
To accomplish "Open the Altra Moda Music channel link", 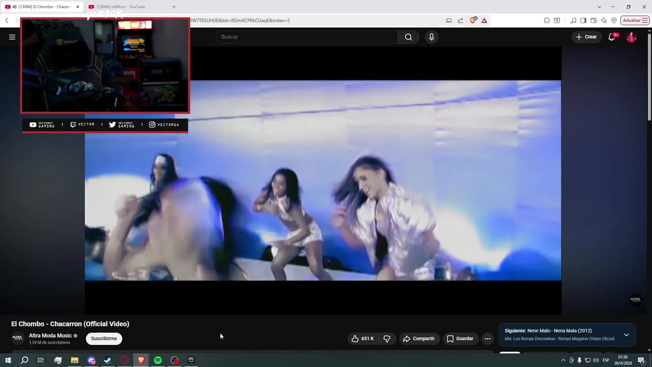I will pos(50,335).
